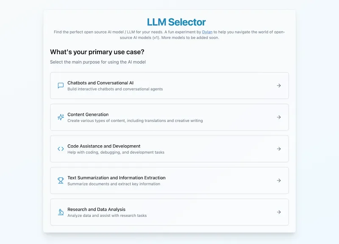Select the arrow on the Code Assistance card
Image resolution: width=339 pixels, height=244 pixels.
click(x=279, y=149)
